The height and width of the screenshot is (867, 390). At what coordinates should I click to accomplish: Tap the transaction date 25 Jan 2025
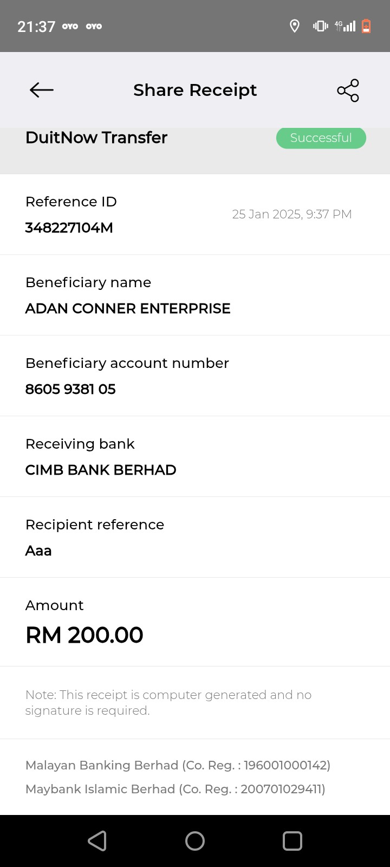[292, 214]
